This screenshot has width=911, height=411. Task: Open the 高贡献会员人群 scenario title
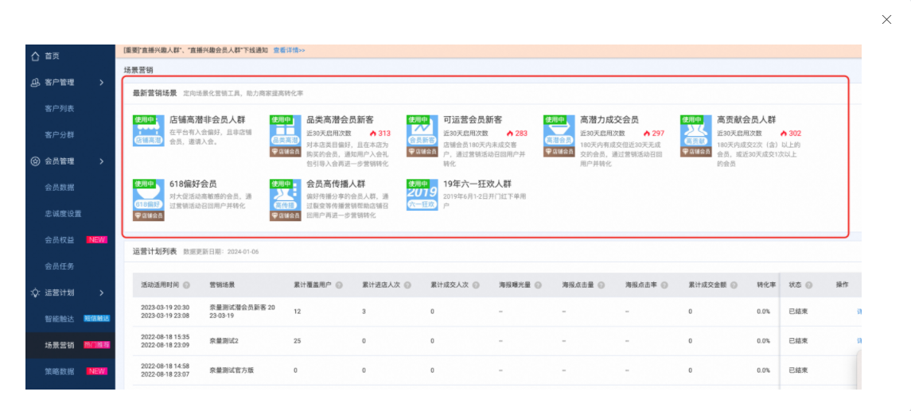click(x=746, y=120)
